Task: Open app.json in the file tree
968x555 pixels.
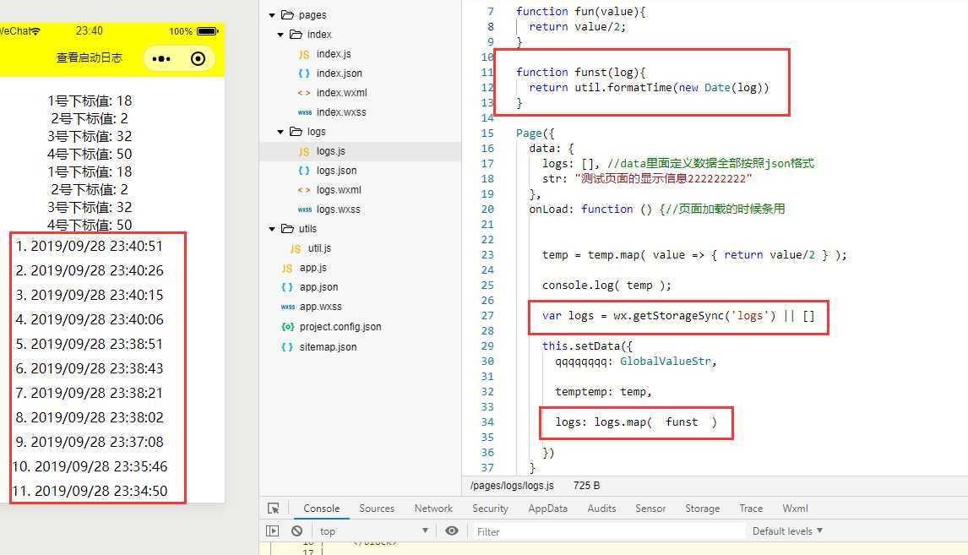Action: tap(318, 287)
